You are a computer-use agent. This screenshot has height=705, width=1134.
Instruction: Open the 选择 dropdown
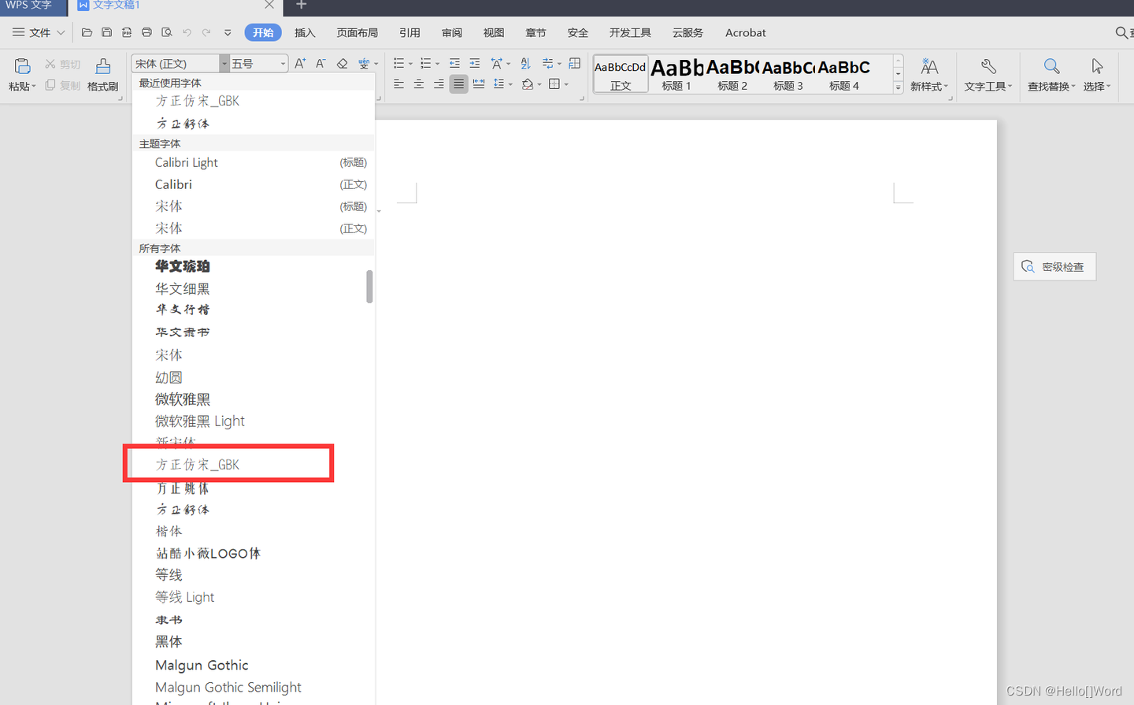click(1097, 75)
